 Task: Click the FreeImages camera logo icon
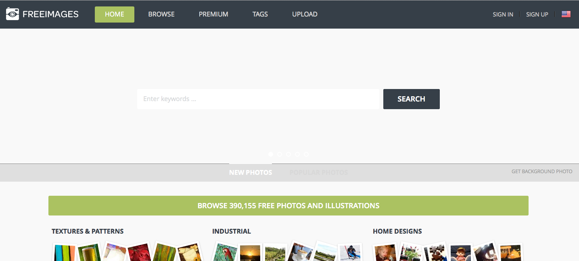[x=13, y=14]
